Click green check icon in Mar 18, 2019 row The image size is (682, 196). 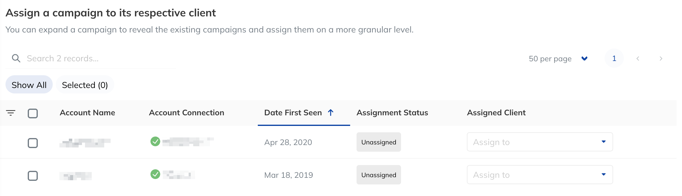[155, 174]
